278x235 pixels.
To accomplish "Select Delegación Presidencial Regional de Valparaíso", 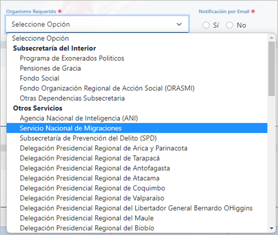I will (x=137, y=198).
